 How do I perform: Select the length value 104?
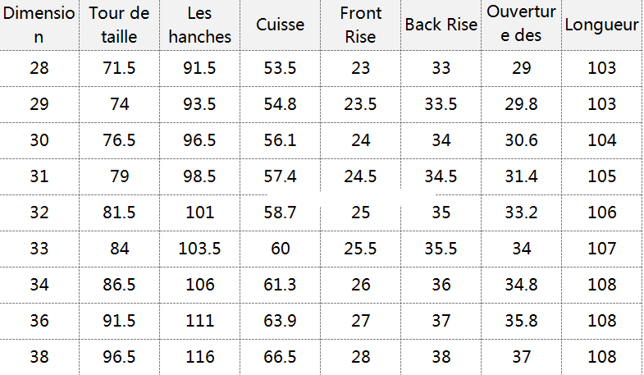click(601, 140)
